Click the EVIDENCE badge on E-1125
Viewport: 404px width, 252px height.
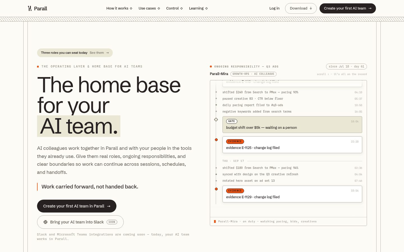(x=235, y=141)
